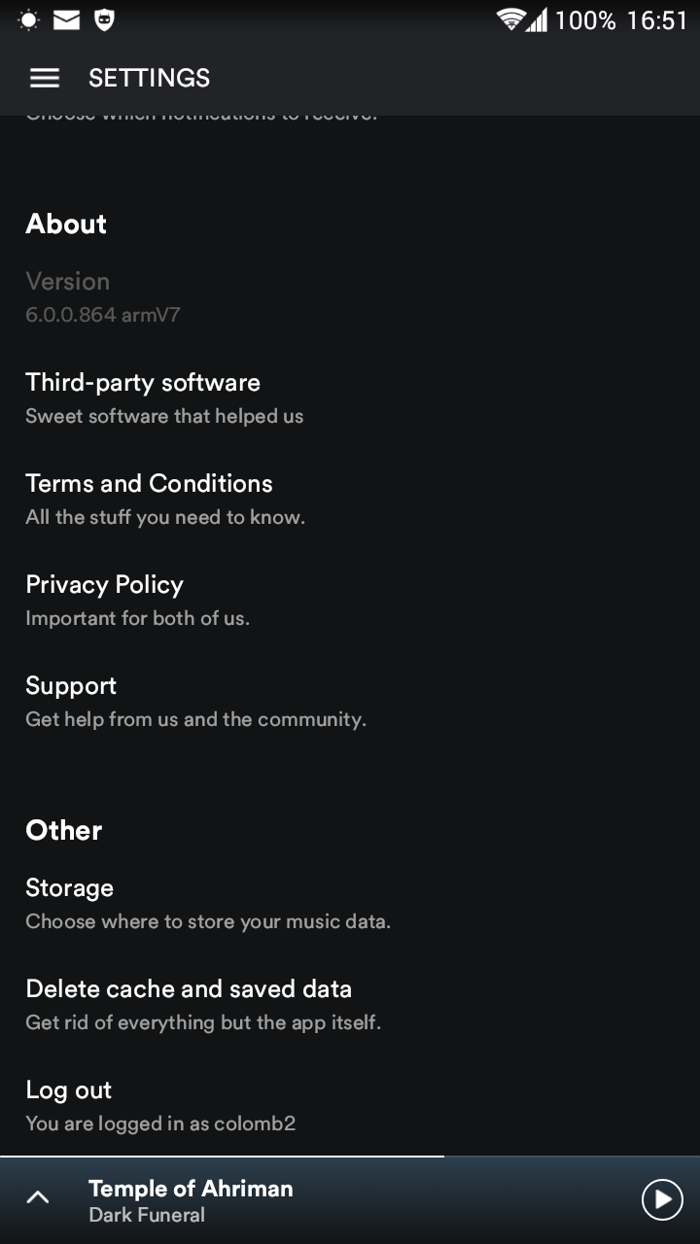Tap the Wi-Fi signal icon
Viewport: 700px width, 1244px height.
pos(509,19)
